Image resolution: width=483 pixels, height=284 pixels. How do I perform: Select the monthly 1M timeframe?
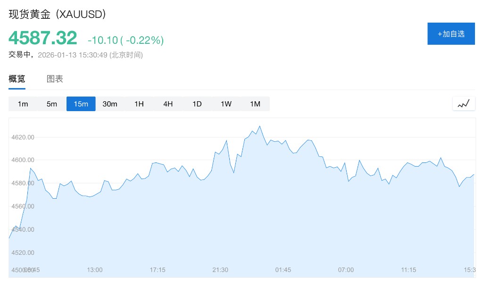(x=255, y=104)
